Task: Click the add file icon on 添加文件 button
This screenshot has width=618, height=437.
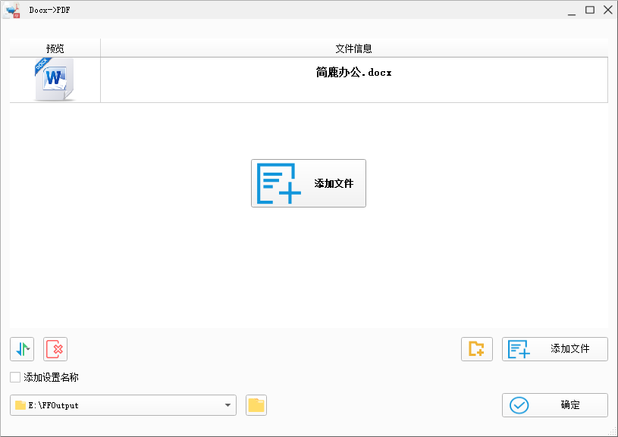Action: 519,349
